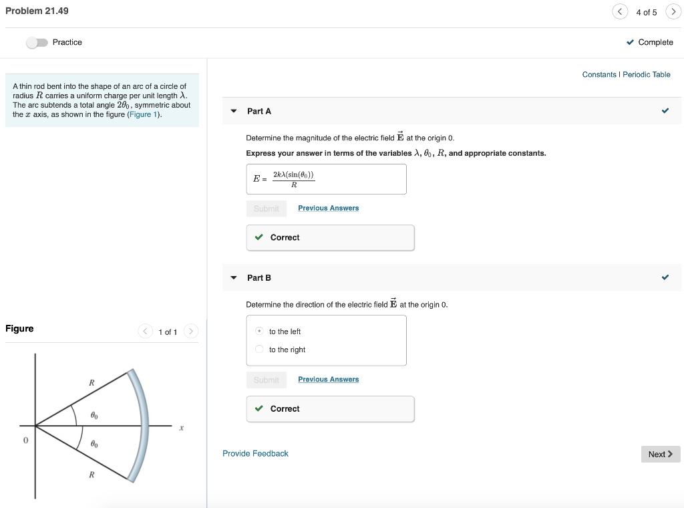
Task: Click Previous Answers under Part B
Action: [328, 379]
